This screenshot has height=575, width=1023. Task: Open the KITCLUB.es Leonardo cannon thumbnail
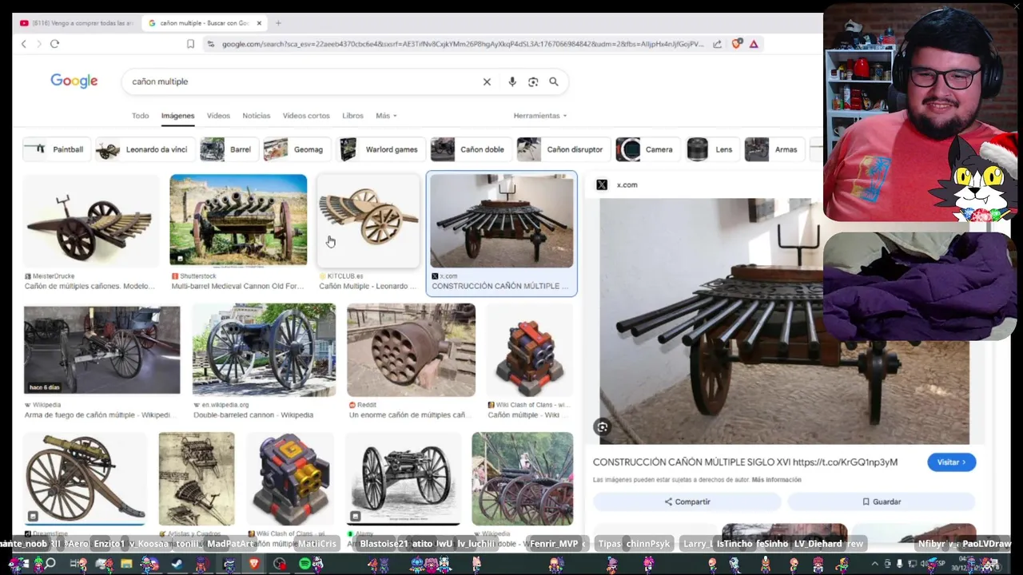tap(368, 220)
